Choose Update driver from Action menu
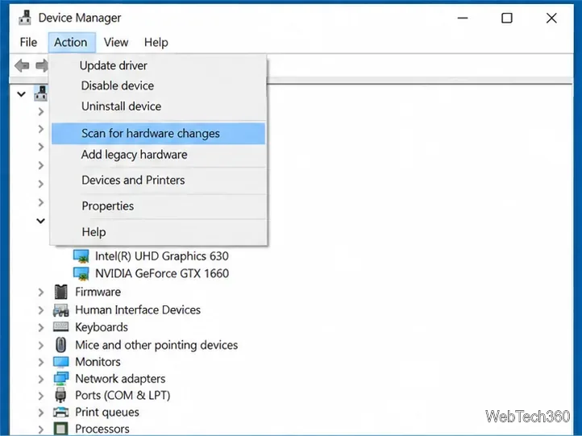 tap(158, 65)
